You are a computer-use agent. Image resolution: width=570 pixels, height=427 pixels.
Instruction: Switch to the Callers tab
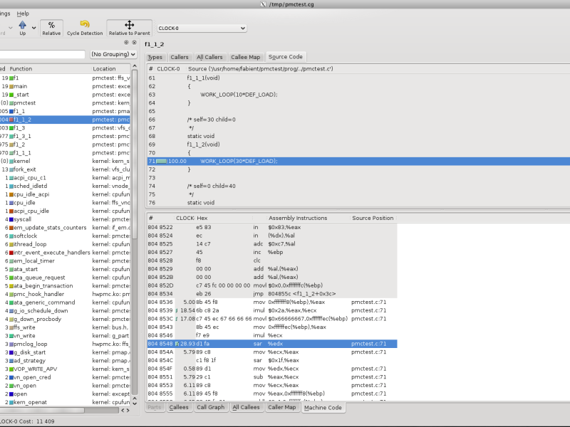click(180, 57)
